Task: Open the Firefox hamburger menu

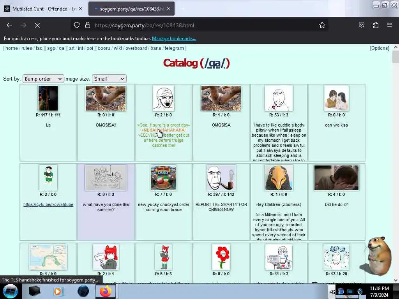Action: coord(390,25)
